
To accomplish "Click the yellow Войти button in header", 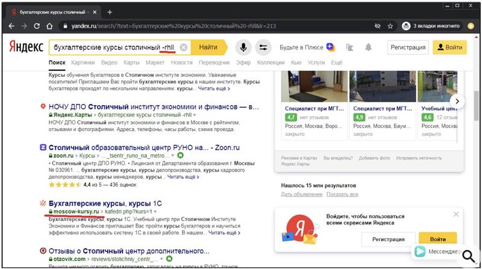I will (449, 48).
